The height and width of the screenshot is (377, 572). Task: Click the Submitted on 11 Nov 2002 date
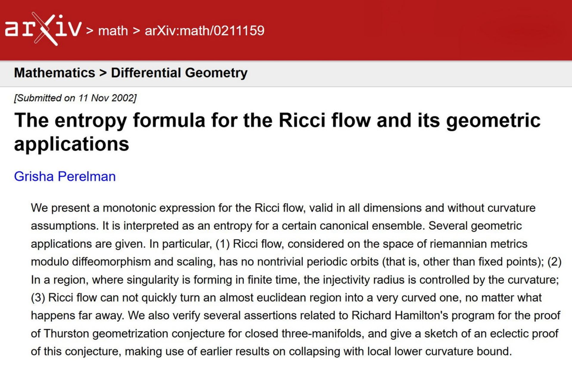click(x=75, y=98)
